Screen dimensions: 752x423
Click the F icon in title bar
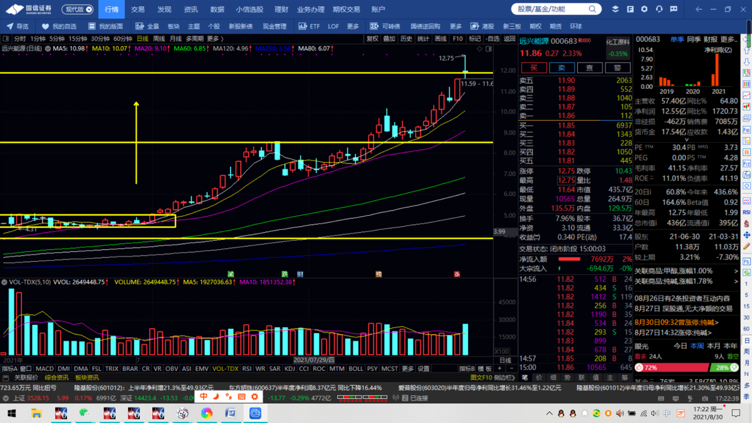coord(630,9)
